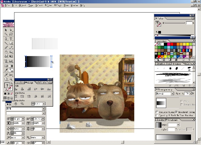Toggle the Invert Mask checkbox
This screenshot has height=145, width=201.
click(x=182, y=105)
